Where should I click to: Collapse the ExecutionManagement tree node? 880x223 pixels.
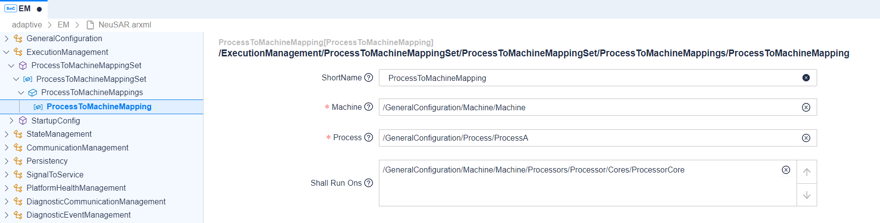(6, 52)
